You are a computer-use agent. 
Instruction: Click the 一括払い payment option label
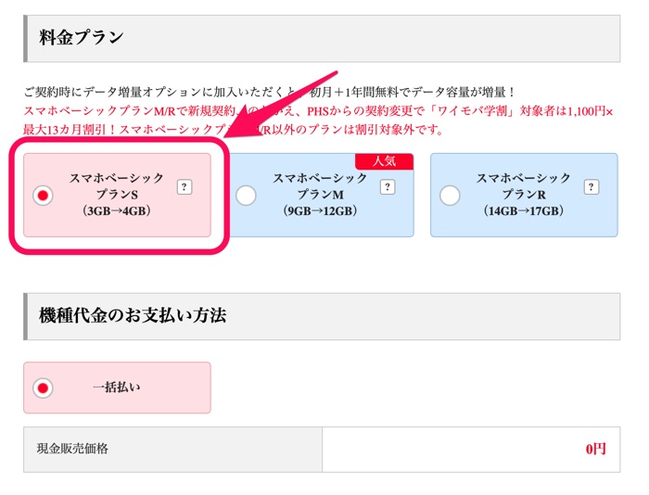coord(117,387)
